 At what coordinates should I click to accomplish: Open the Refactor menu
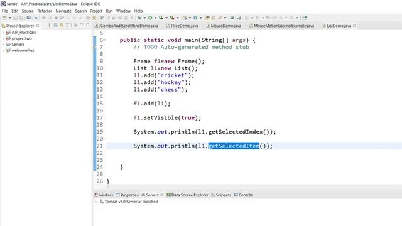click(45, 11)
